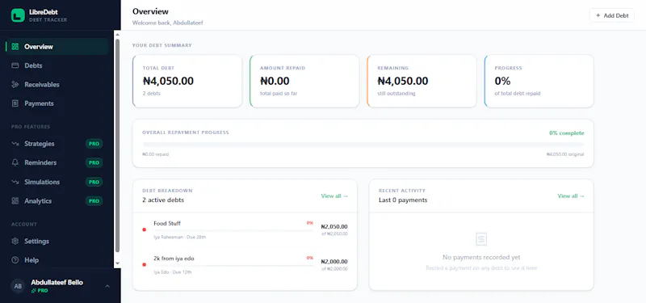The width and height of the screenshot is (646, 303).
Task: Click the PRO badge next to Analytics
Action: tap(94, 200)
